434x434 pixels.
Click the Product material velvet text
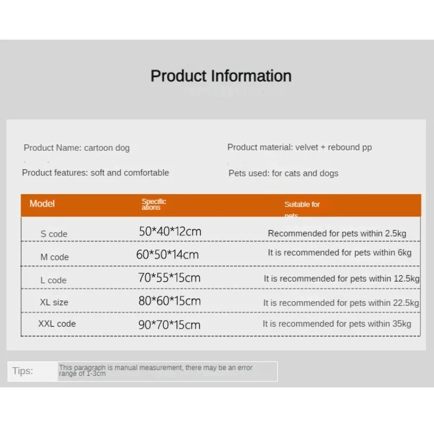(x=299, y=147)
